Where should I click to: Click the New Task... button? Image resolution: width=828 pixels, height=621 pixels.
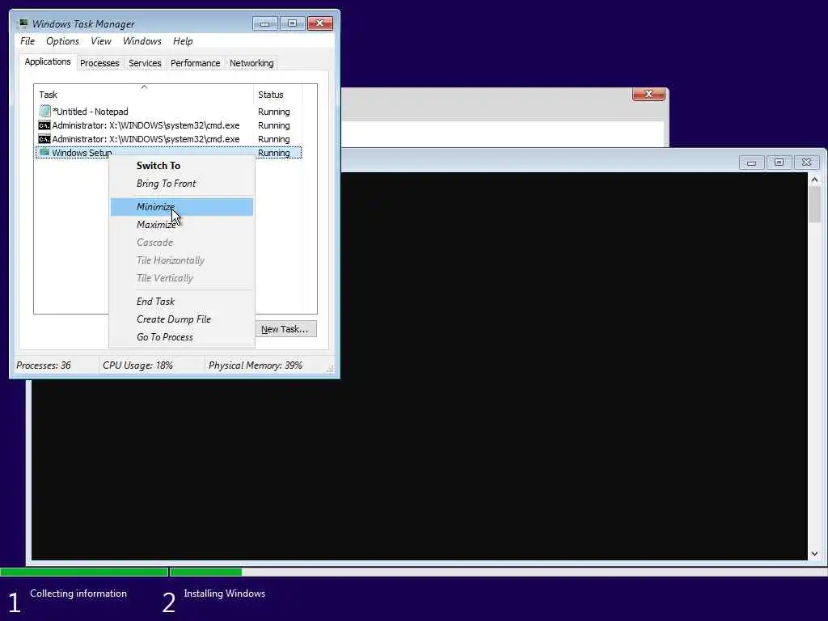coord(285,329)
